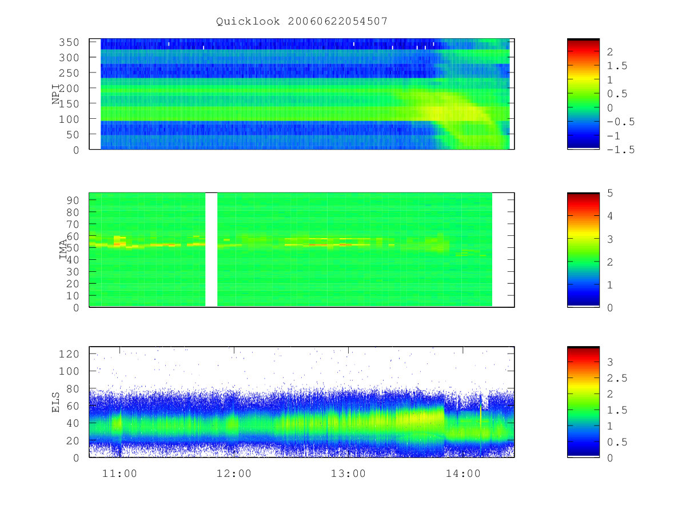Viewport: 686px width, 514px height.
Task: Click the IMA spectrogram panel
Action: coord(302,250)
